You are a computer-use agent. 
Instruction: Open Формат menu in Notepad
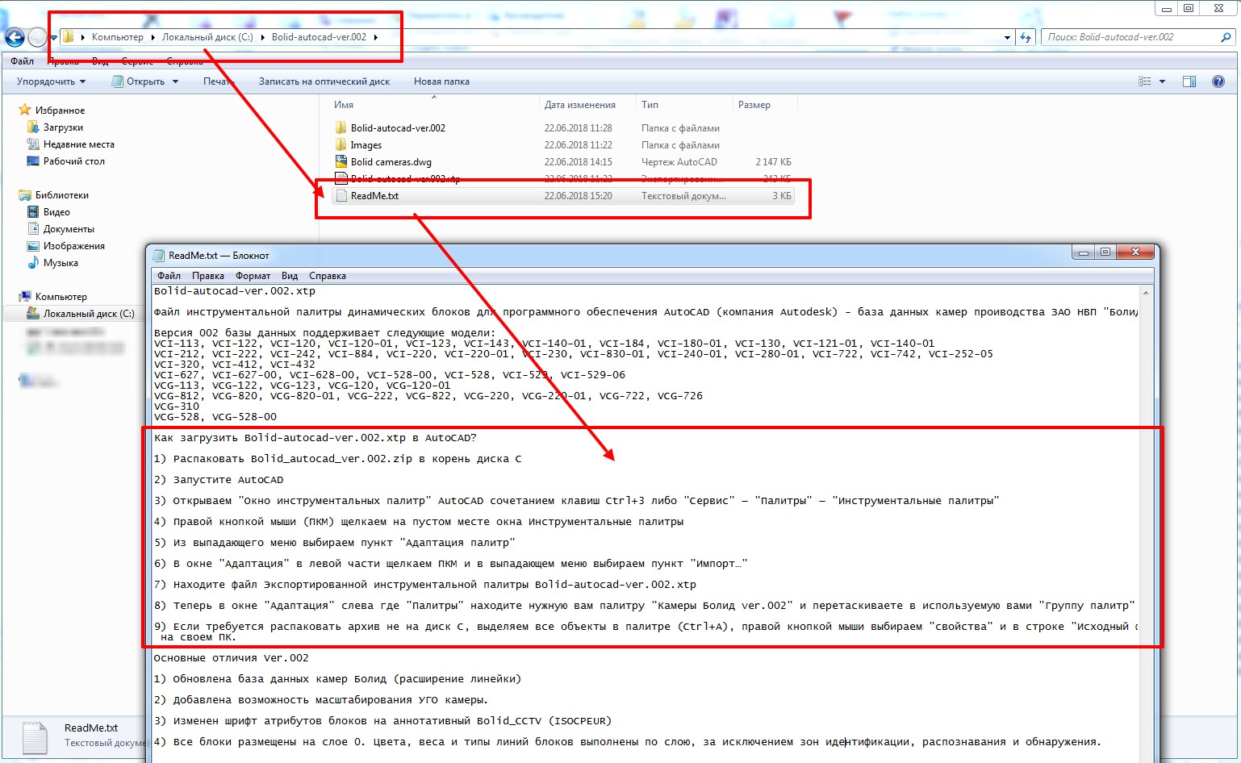[253, 276]
